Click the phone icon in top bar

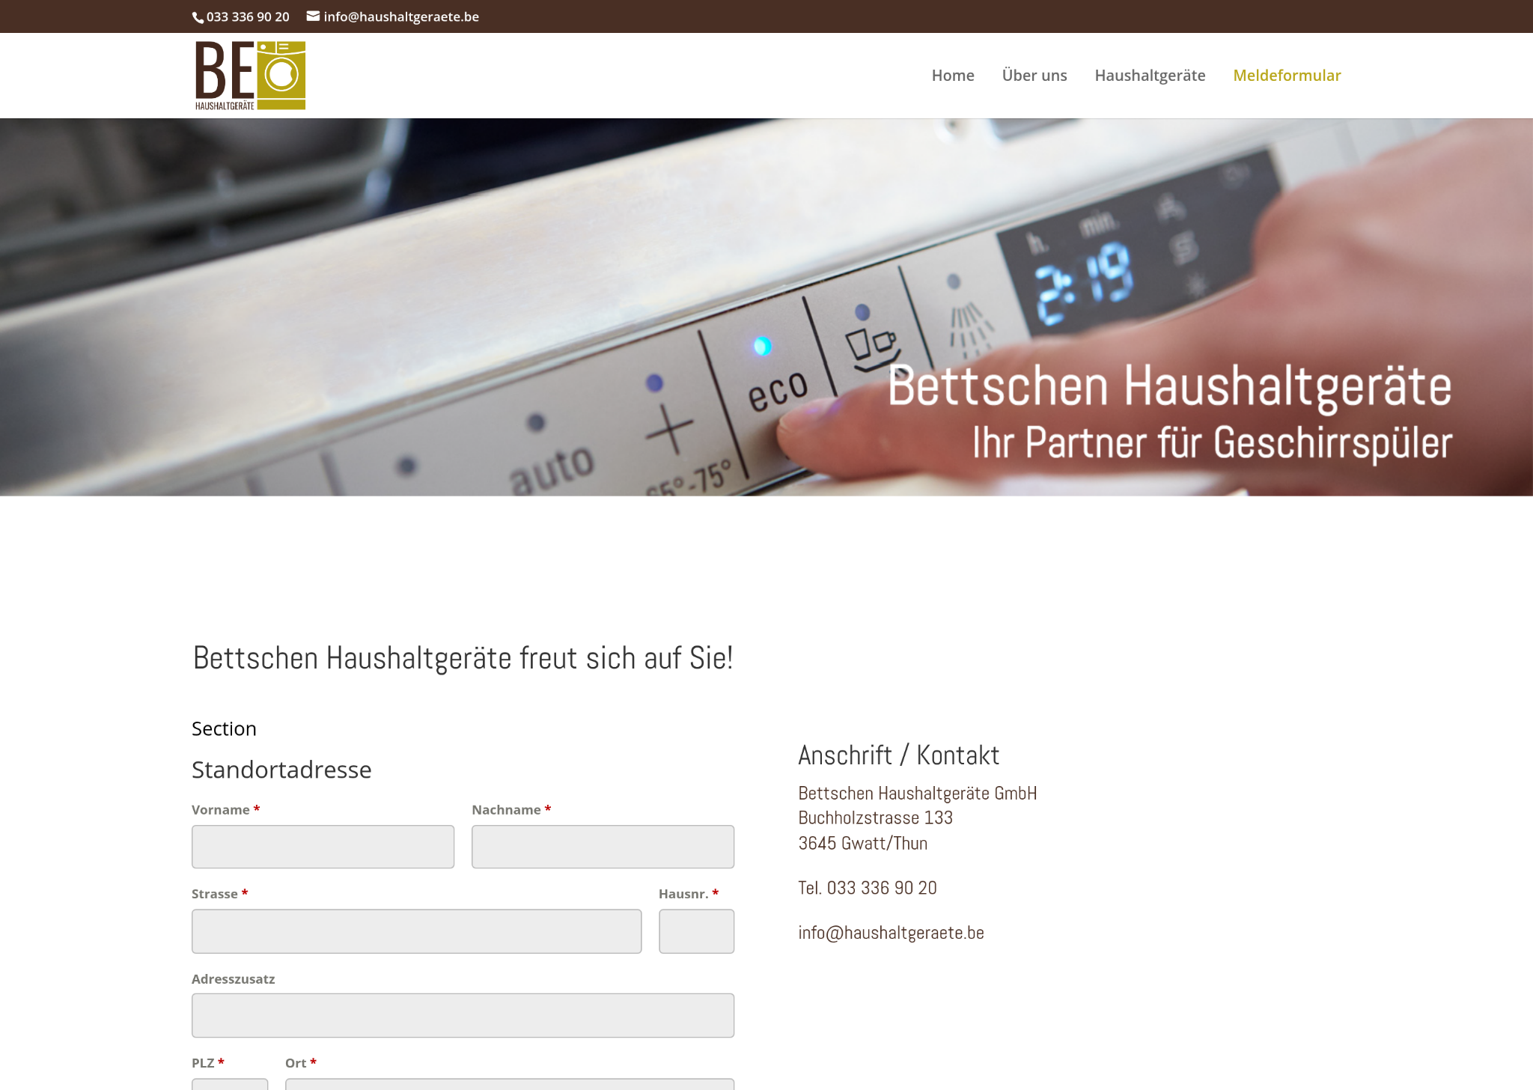point(198,17)
